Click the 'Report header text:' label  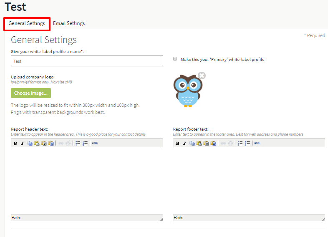point(30,129)
